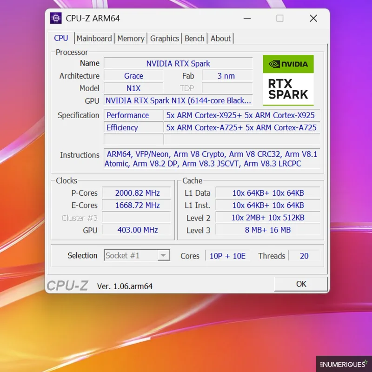This screenshot has width=372, height=372.
Task: Click the processor Name field NVIDIA RTX Spark
Action: click(x=178, y=64)
